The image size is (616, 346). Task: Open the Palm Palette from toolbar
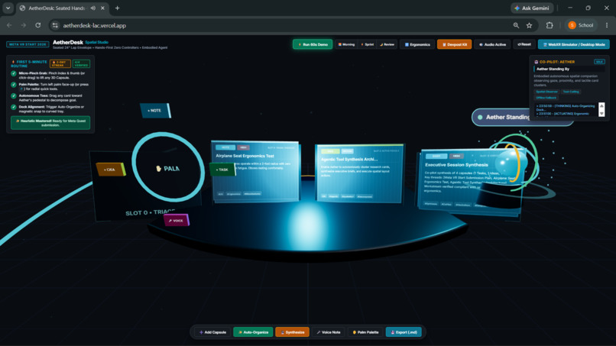365,332
